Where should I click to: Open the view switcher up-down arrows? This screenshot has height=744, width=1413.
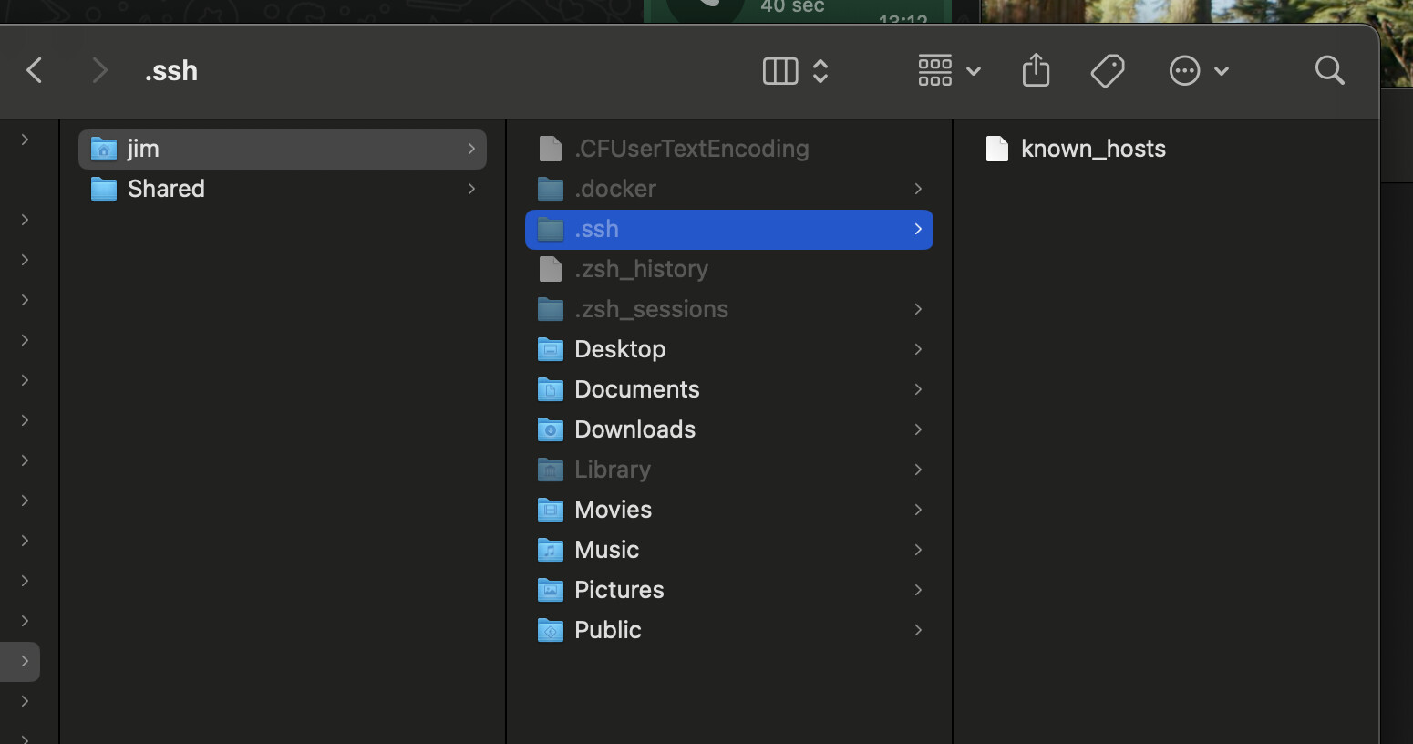[x=820, y=70]
